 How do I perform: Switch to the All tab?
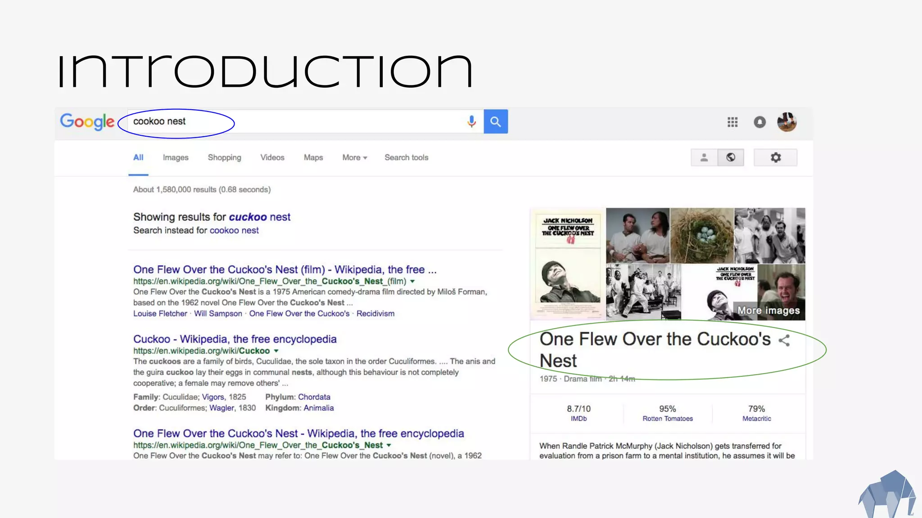point(138,157)
